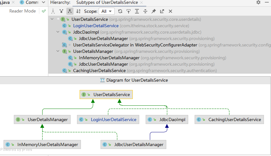The image size is (271, 156).
Task: Click the class icon in CachingUserDetailsService diagram node
Action: (199, 119)
